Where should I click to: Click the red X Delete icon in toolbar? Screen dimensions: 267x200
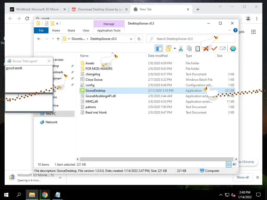pos(206,49)
